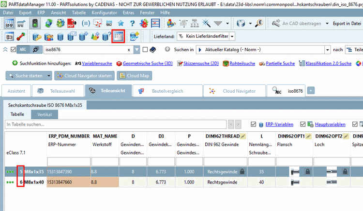Click the database with users icon
Screen dimensions: 363x211
pyautogui.click(x=48, y=37)
